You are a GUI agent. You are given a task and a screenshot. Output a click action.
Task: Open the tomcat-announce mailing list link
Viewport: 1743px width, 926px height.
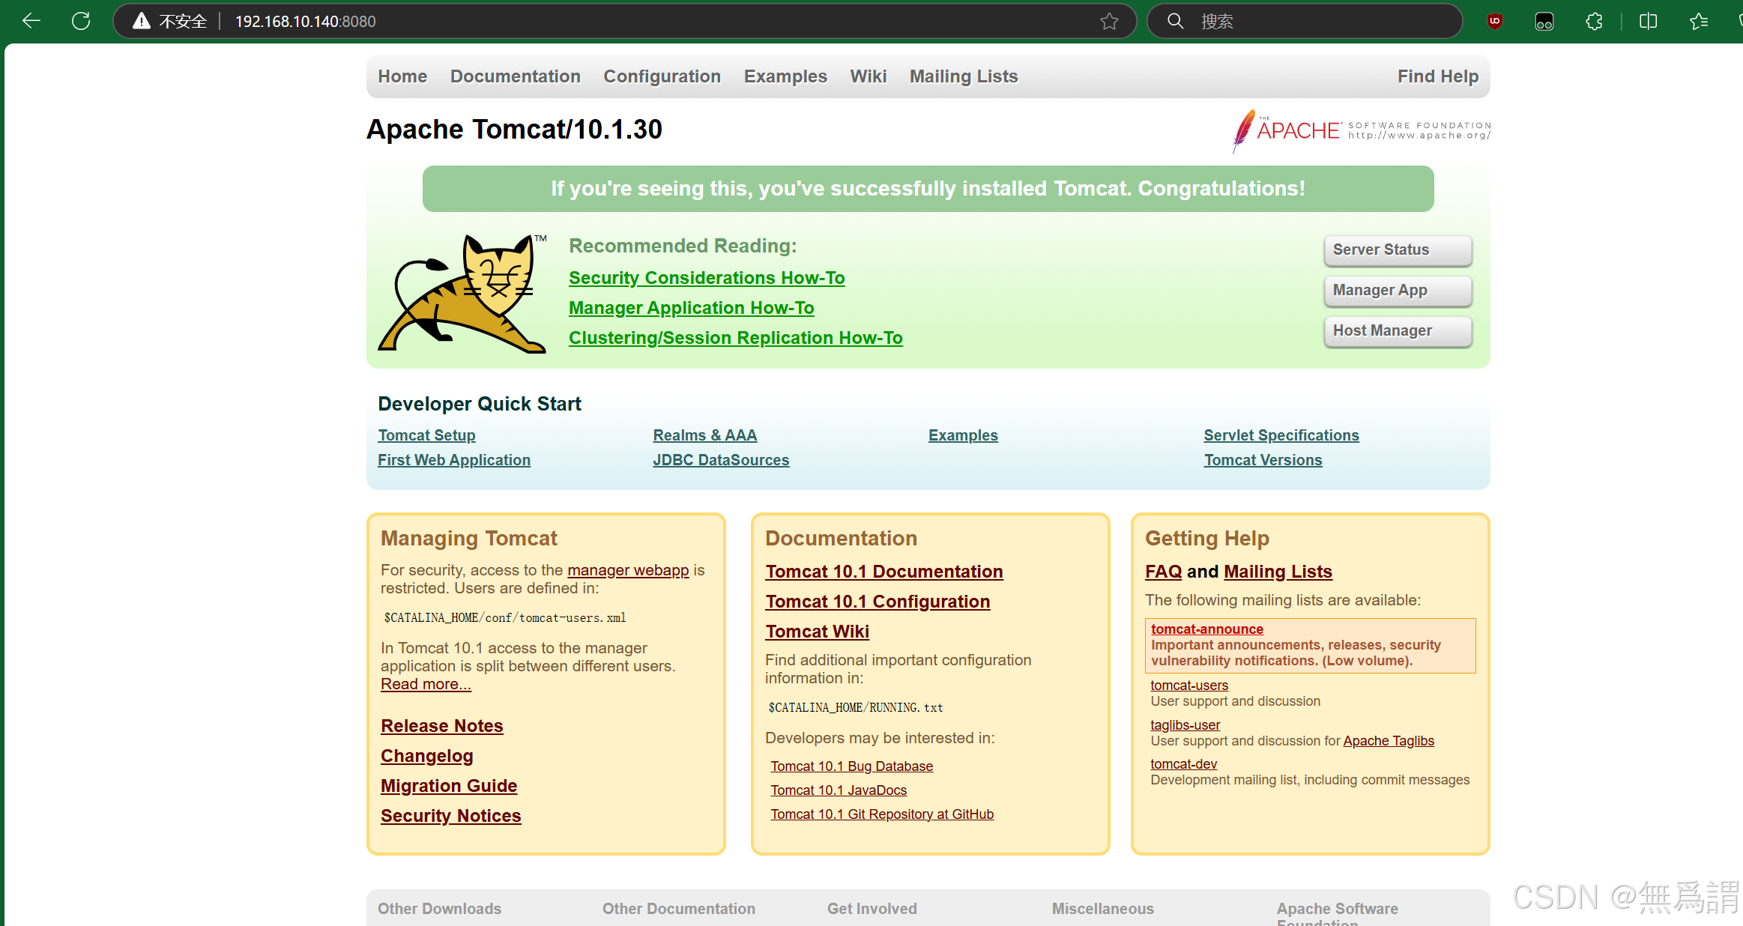coord(1206,629)
